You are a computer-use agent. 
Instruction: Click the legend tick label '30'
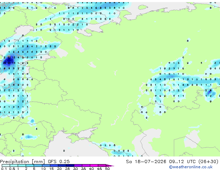coord(75,169)
